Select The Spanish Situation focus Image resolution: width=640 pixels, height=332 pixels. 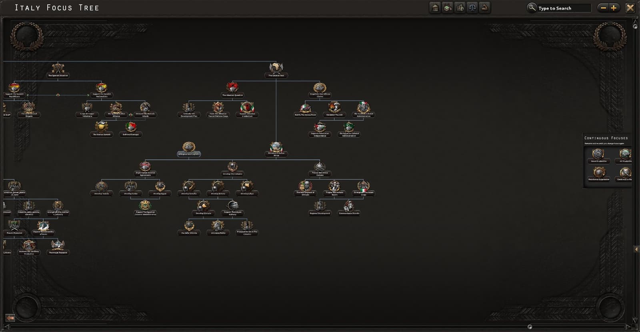point(58,70)
